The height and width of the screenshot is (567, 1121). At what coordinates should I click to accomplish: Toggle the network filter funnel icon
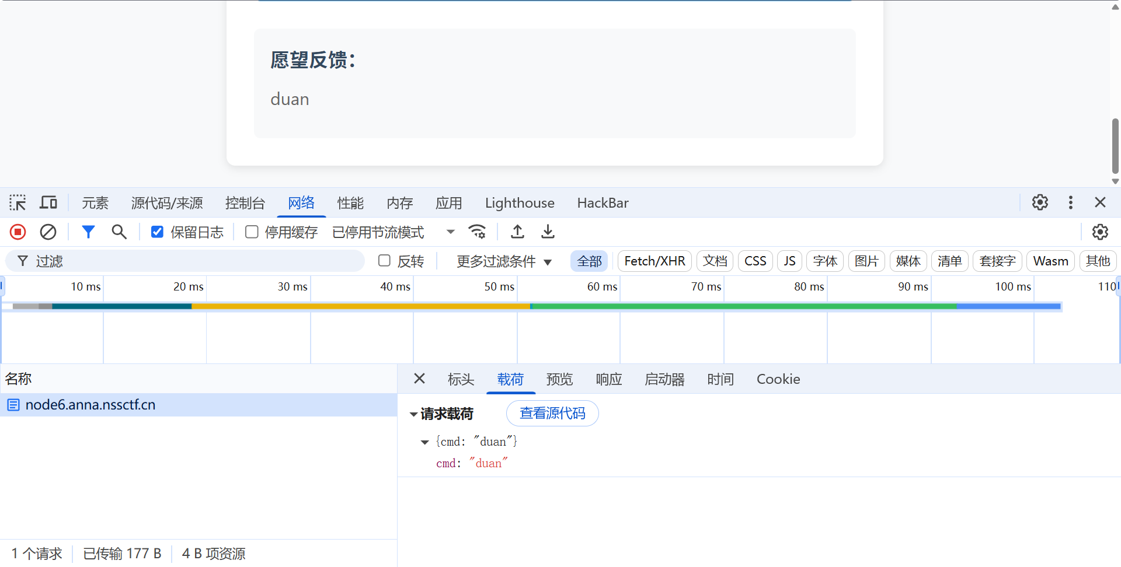click(x=88, y=232)
